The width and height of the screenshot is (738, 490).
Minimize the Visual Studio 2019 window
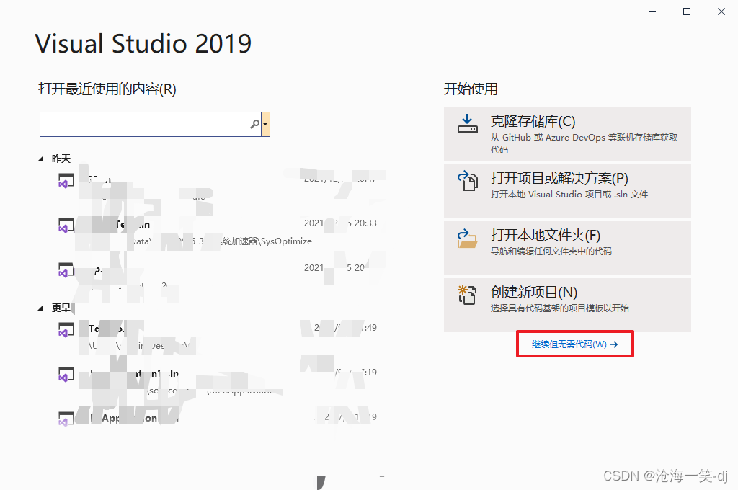(652, 12)
